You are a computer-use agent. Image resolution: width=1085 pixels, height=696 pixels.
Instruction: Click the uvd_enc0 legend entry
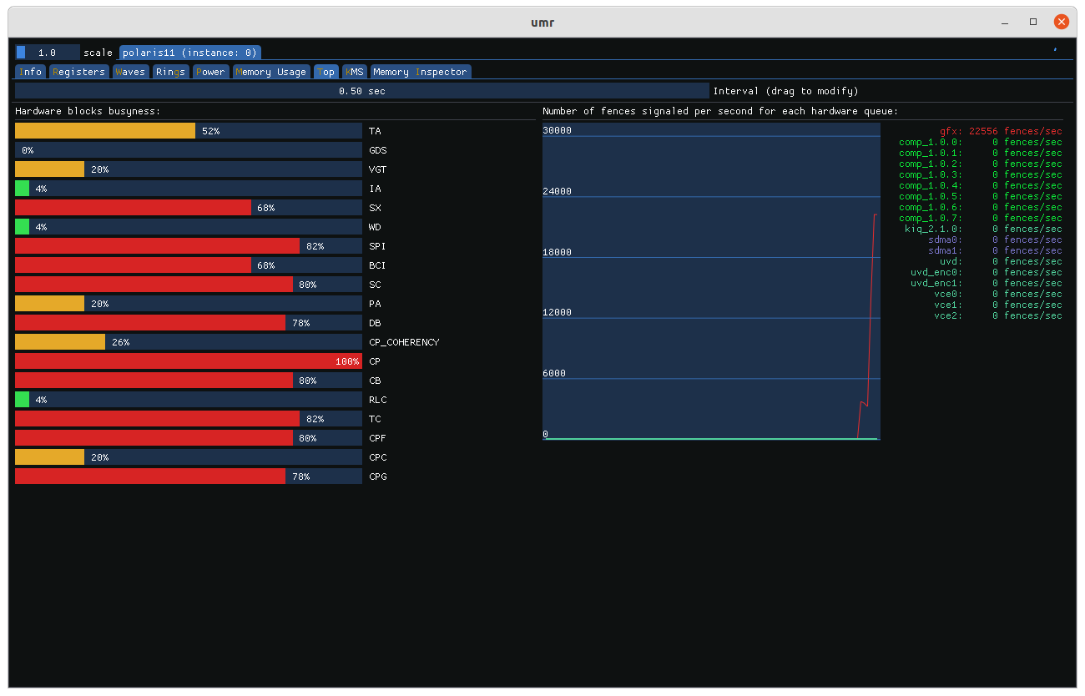987,272
